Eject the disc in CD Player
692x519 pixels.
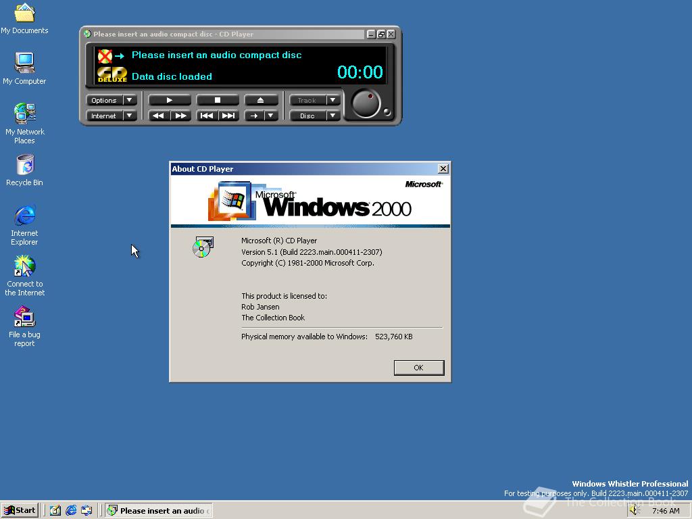pyautogui.click(x=261, y=100)
